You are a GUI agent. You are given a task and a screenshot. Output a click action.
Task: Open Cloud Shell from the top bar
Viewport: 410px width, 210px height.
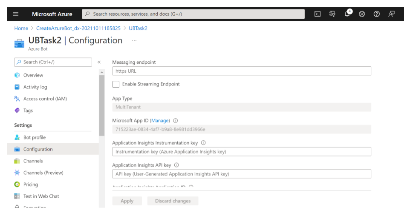[318, 14]
